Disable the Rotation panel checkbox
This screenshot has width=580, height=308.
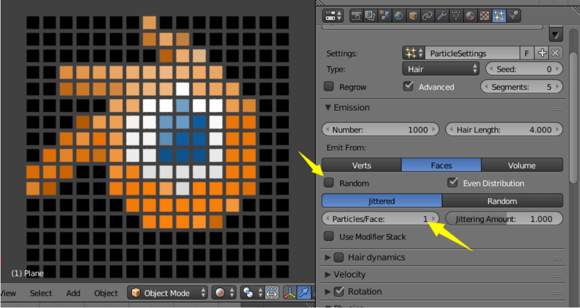coord(339,292)
